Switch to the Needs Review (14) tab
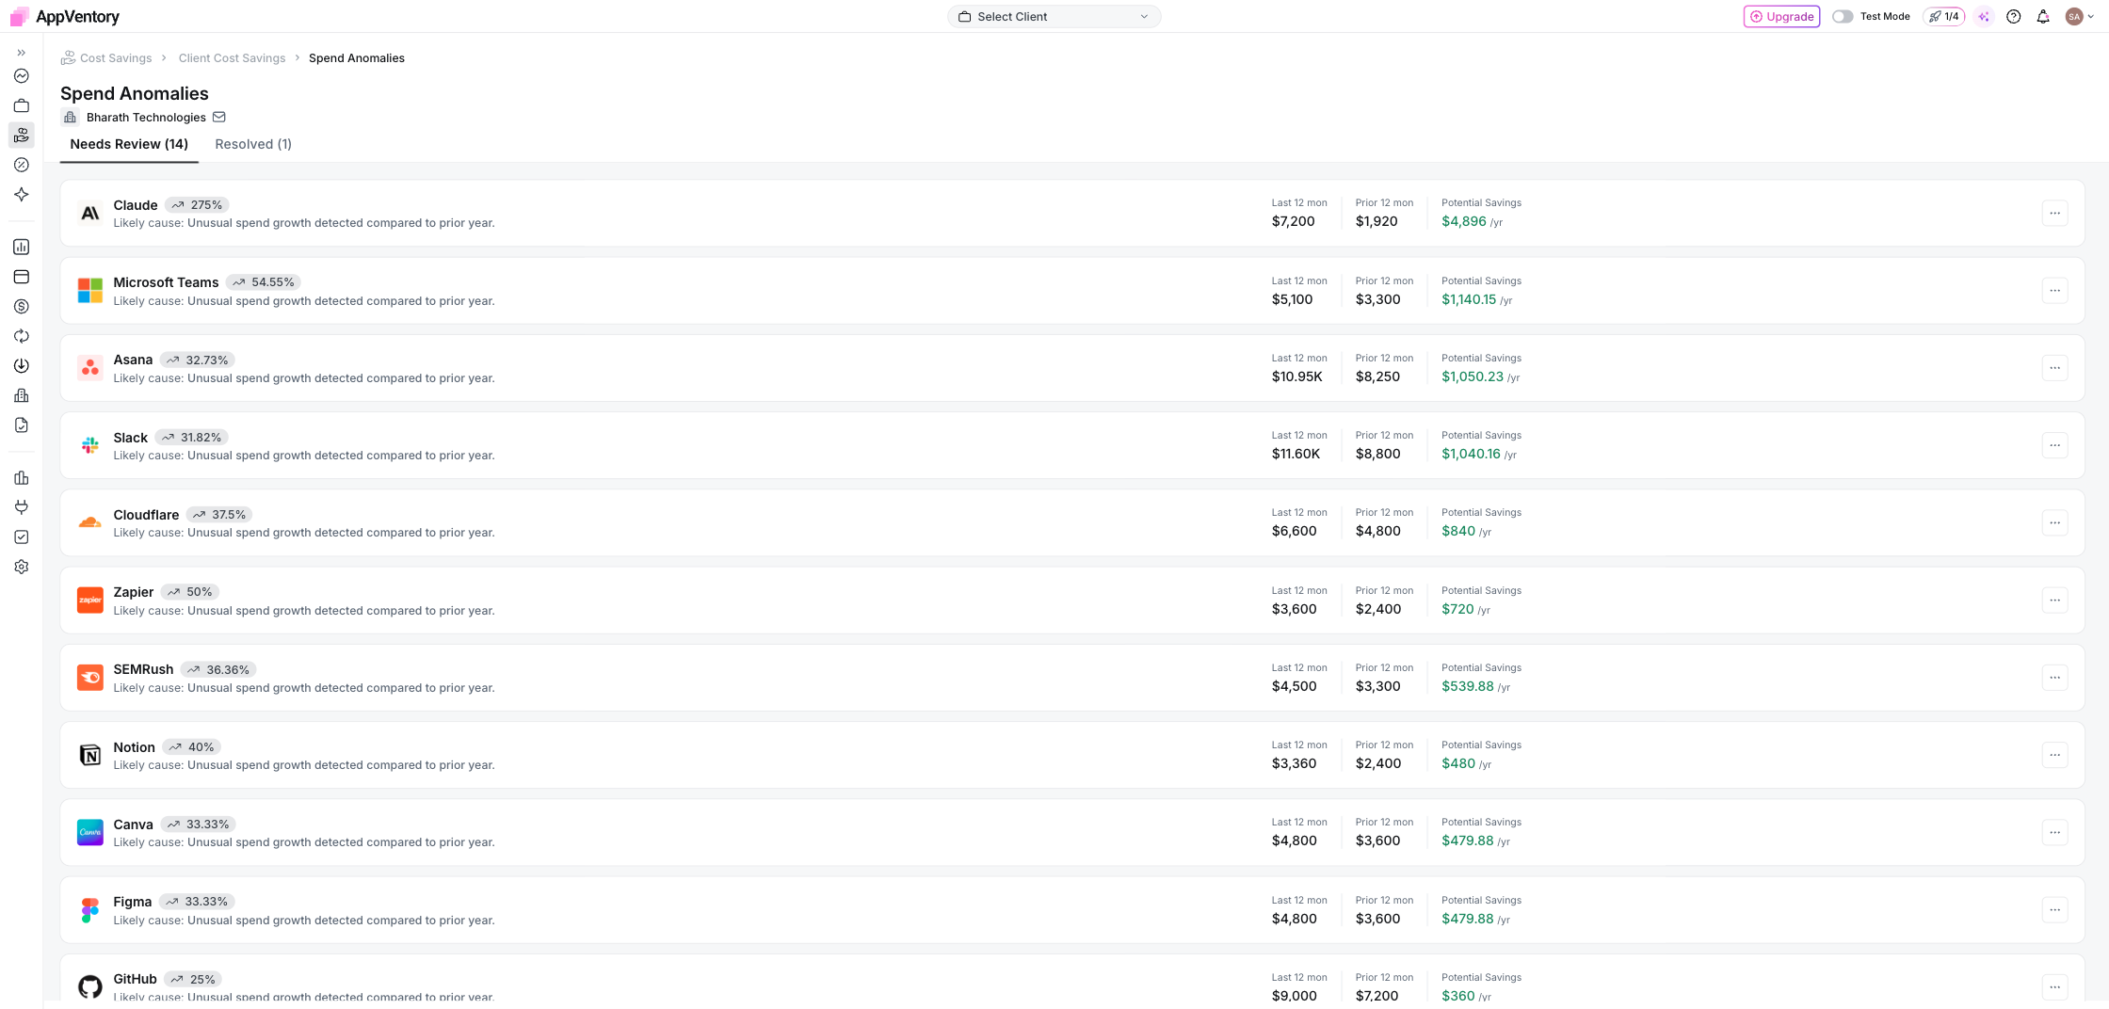The image size is (2109, 1009). [x=129, y=144]
